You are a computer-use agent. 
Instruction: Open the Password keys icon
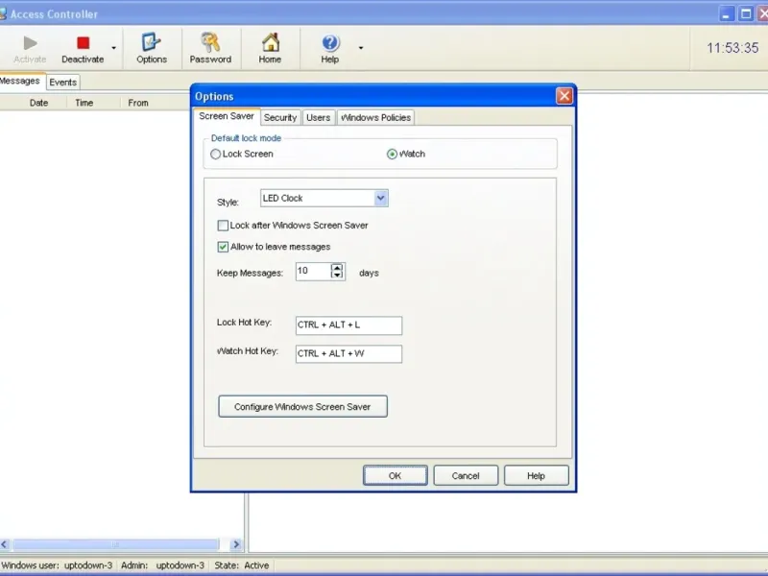[x=210, y=42]
